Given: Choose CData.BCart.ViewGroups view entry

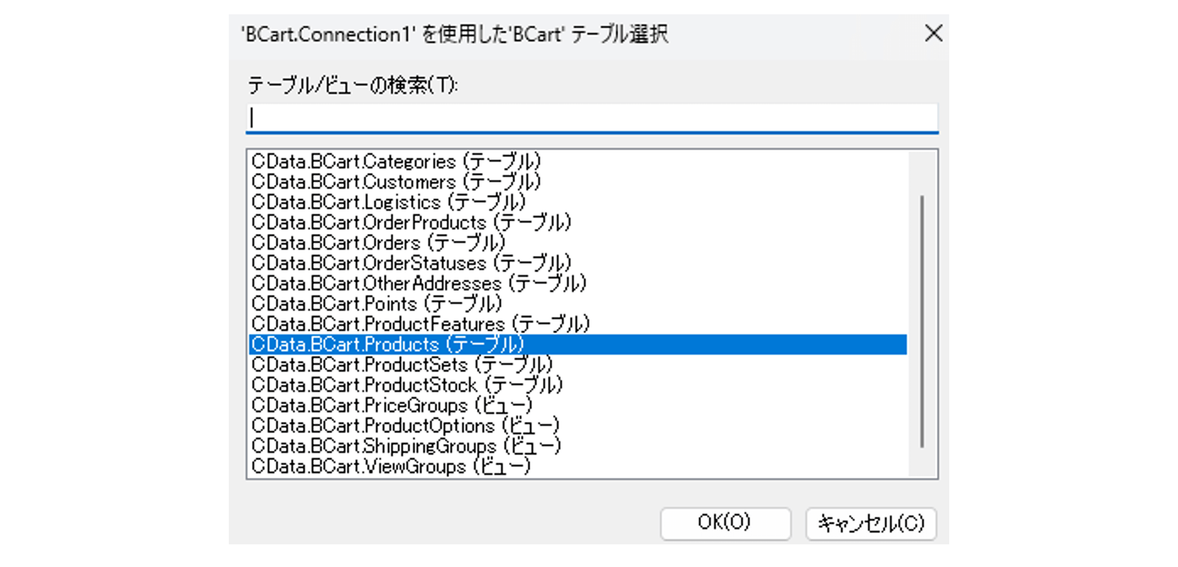Looking at the screenshot, I should click(x=391, y=467).
